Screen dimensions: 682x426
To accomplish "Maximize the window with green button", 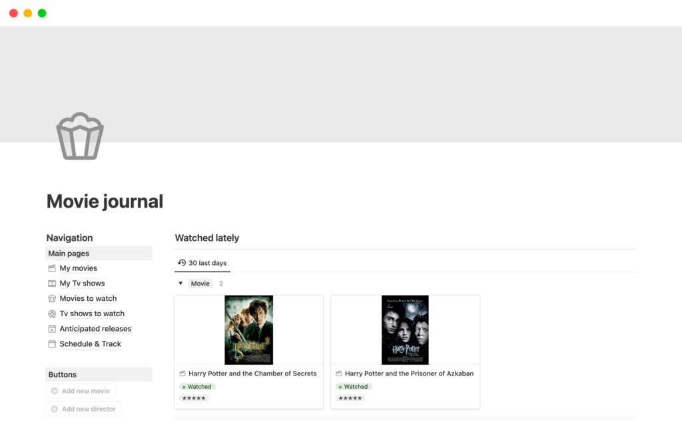I will tap(42, 13).
